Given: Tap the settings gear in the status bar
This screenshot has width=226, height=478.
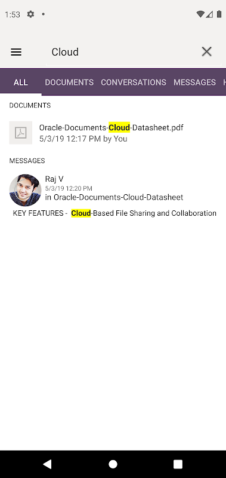Looking at the screenshot, I should (x=30, y=14).
